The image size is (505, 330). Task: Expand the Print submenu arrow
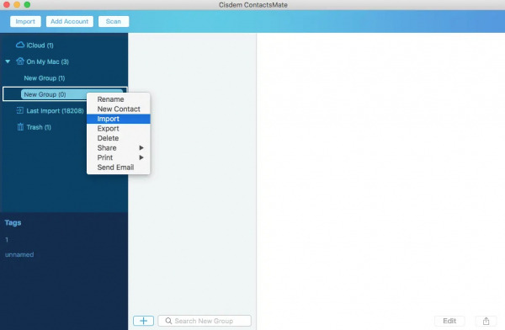point(141,157)
